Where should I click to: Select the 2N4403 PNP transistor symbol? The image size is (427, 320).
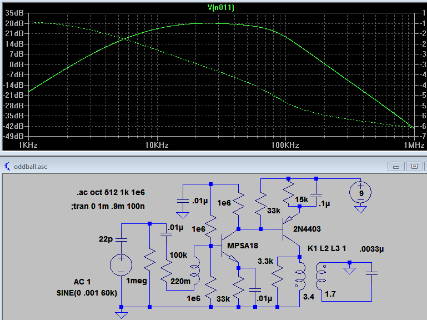coord(288,229)
